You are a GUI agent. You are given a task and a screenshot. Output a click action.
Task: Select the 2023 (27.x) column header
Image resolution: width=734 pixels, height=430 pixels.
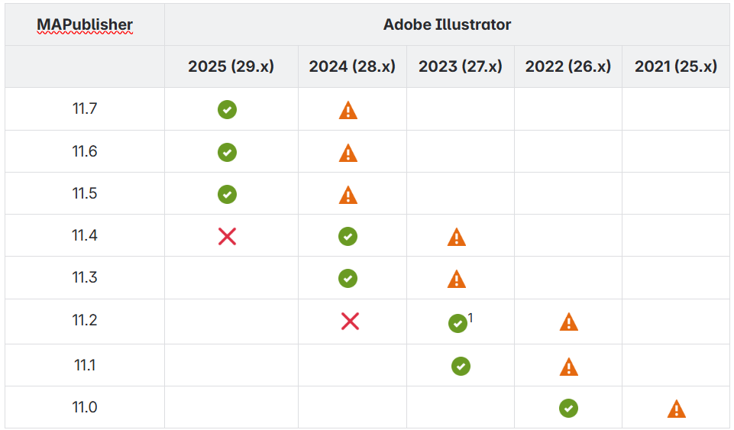(460, 66)
